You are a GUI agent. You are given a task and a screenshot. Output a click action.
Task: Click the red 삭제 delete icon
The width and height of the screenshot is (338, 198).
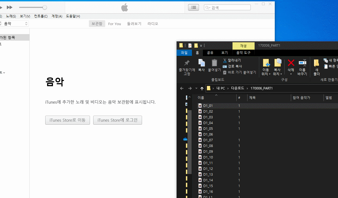pos(291,63)
